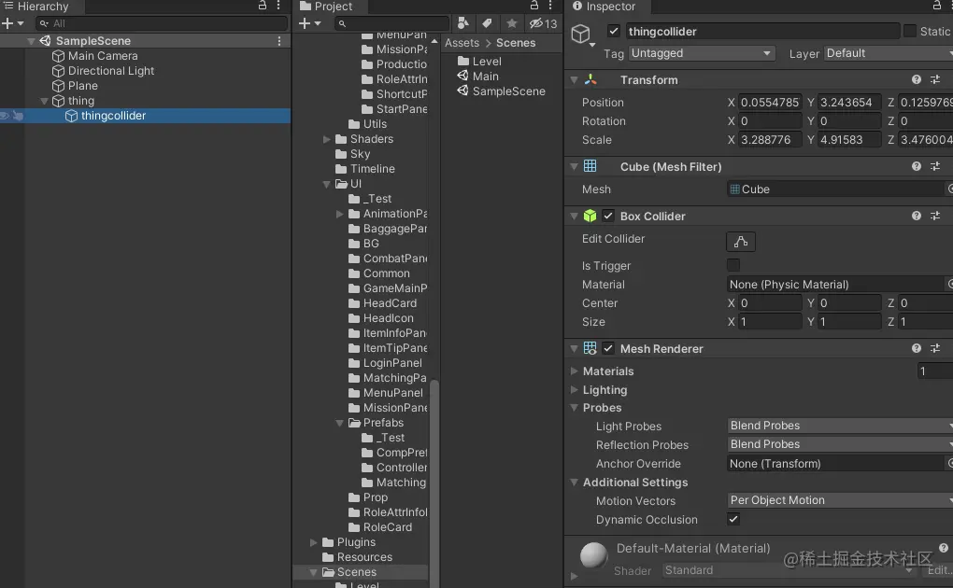Expand the Shaders folder

[327, 139]
